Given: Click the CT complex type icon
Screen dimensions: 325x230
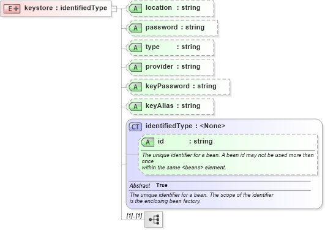Looking at the screenshot, I should point(135,127).
